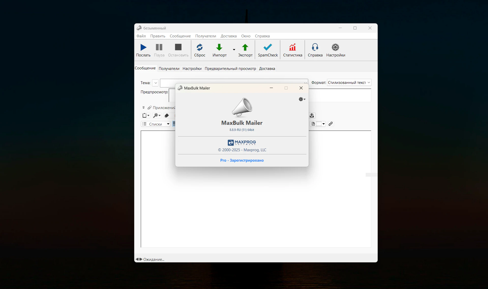The height and width of the screenshot is (289, 488).
Task: Click the page background icon
Action: [x=313, y=124]
